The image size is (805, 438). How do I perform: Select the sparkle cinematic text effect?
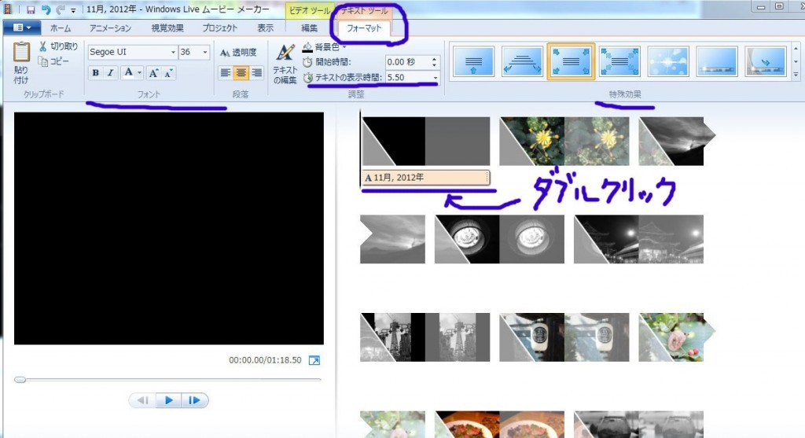pos(668,61)
